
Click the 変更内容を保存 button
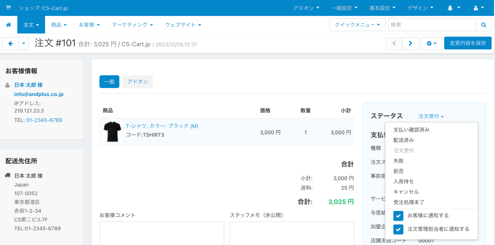[467, 44]
